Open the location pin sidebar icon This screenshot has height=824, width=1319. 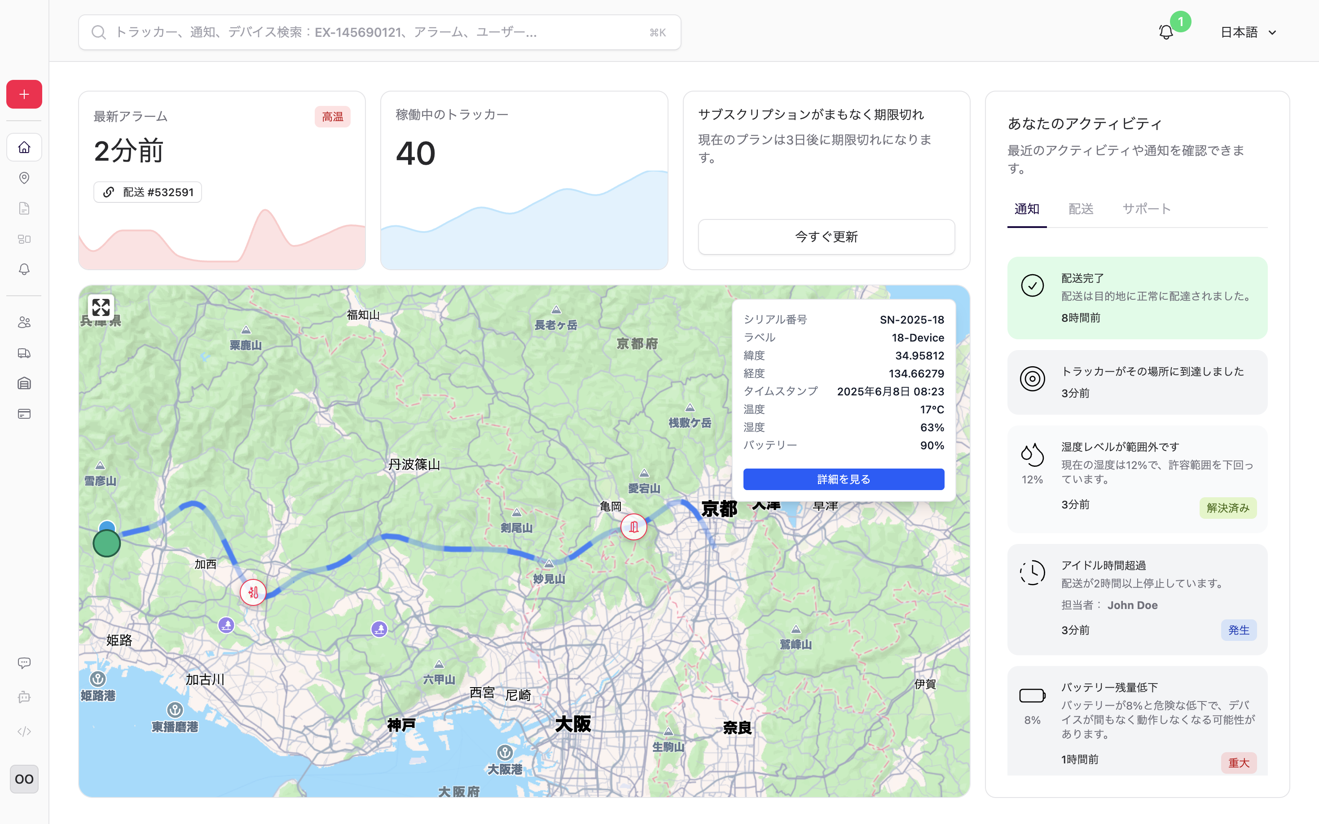[24, 178]
